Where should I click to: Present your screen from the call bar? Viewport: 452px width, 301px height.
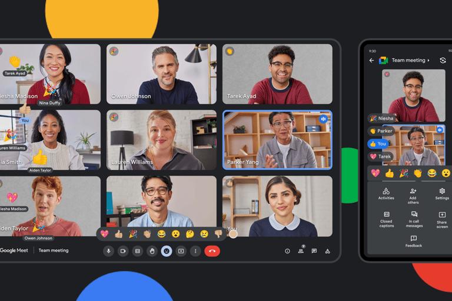click(x=181, y=251)
